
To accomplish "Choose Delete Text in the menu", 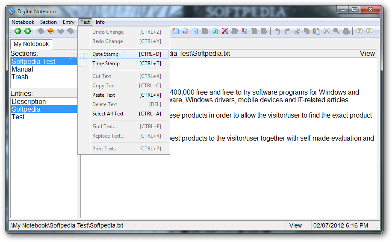I will pos(124,104).
